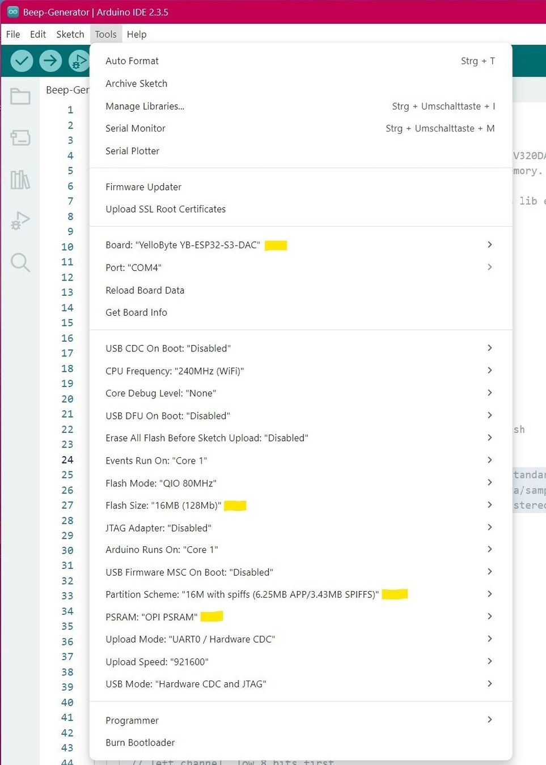The image size is (546, 765).
Task: Expand JTAG Adapter submenu
Action: pos(300,528)
